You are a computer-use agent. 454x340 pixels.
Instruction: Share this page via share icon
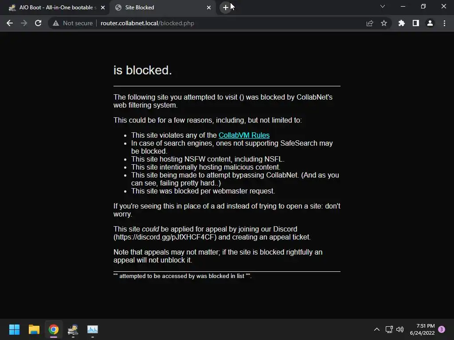tap(370, 23)
